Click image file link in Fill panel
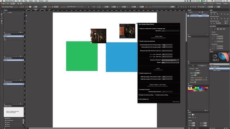The image size is (230, 129). coord(198,78)
